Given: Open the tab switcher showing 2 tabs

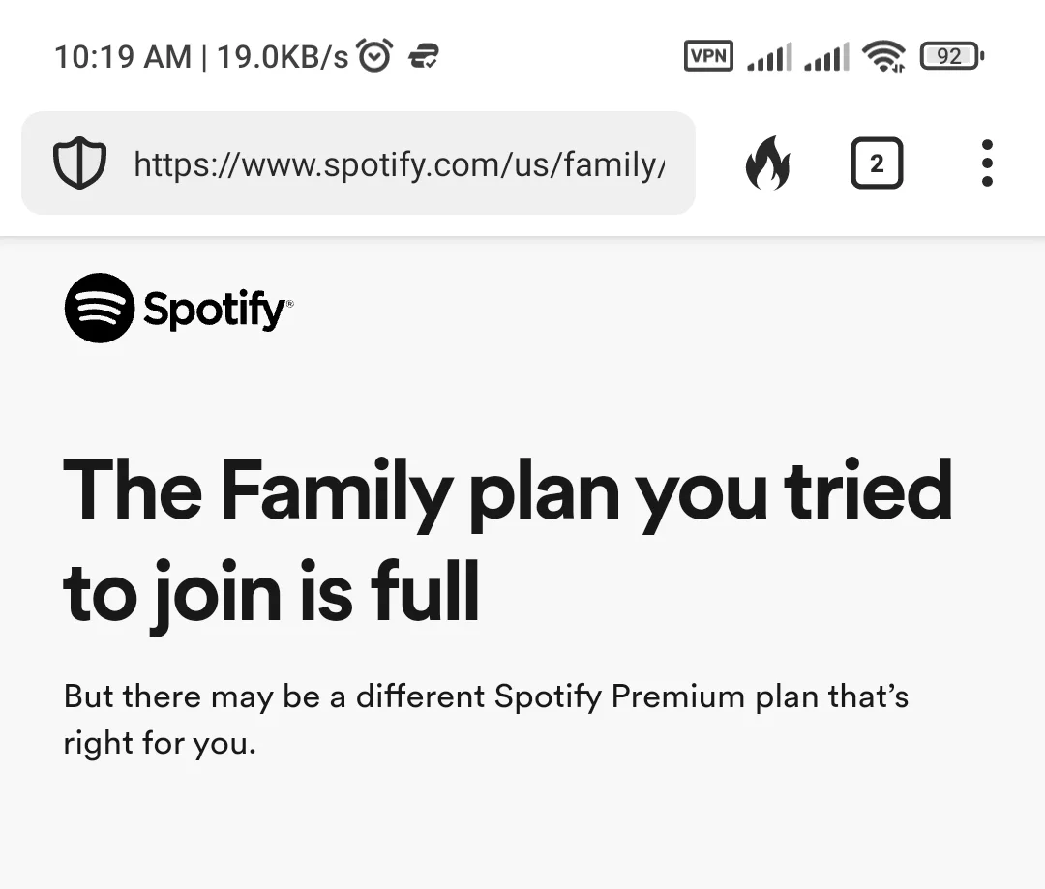Looking at the screenshot, I should [877, 163].
